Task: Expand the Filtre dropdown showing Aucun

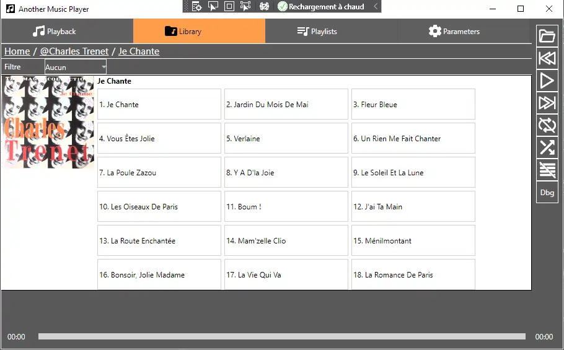Action: 76,67
